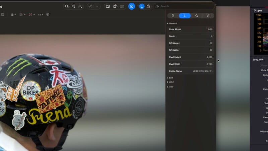The height and width of the screenshot is (151, 268).
Task: Toggle the Markup toolbar button
Action: pos(132,6)
